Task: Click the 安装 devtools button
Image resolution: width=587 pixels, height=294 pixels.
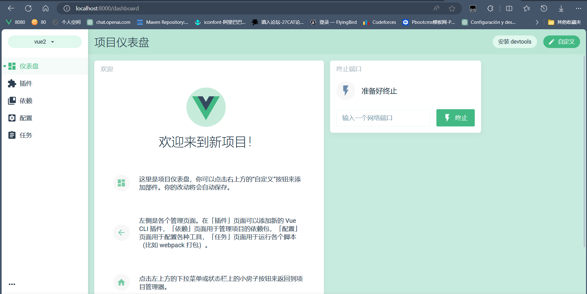Action: point(515,42)
